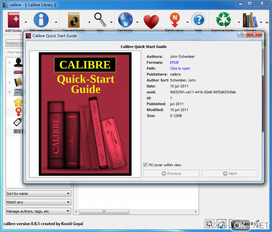This screenshot has width=272, height=232.
Task: Toggle Fit cover within view checkbox
Action: [145, 165]
